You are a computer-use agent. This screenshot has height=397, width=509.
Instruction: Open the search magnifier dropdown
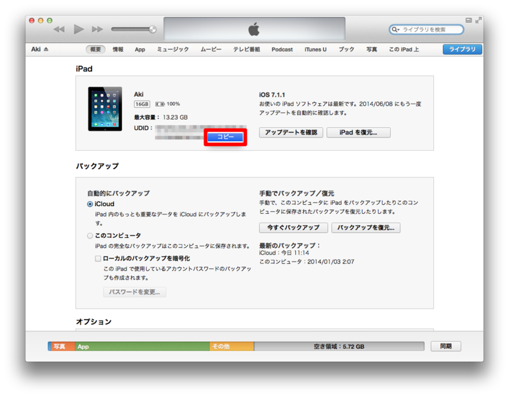pos(395,29)
